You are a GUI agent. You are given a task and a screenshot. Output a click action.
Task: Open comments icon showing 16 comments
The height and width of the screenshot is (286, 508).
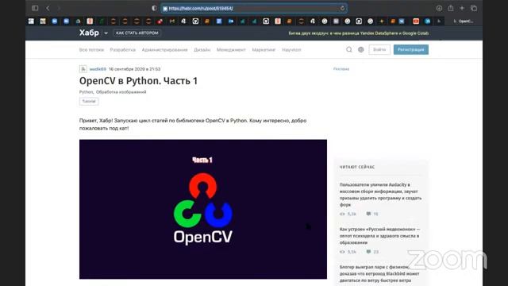pos(368,214)
